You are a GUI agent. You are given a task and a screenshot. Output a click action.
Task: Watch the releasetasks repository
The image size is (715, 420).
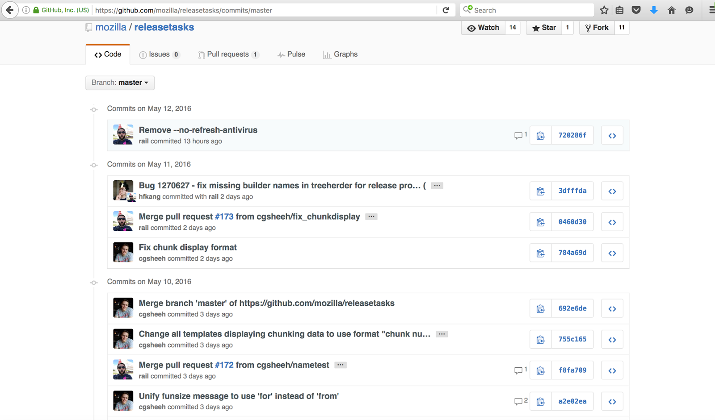point(483,28)
